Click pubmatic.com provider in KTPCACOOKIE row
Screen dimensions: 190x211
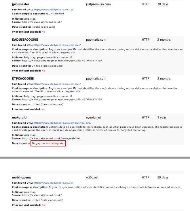click(96, 78)
